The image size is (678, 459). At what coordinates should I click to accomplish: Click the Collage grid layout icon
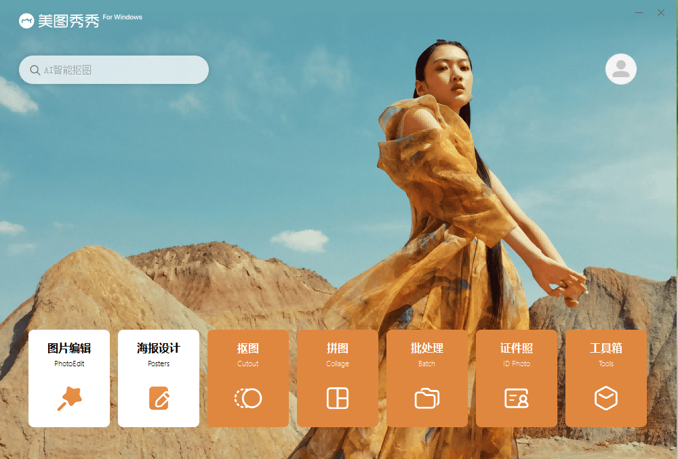point(338,398)
